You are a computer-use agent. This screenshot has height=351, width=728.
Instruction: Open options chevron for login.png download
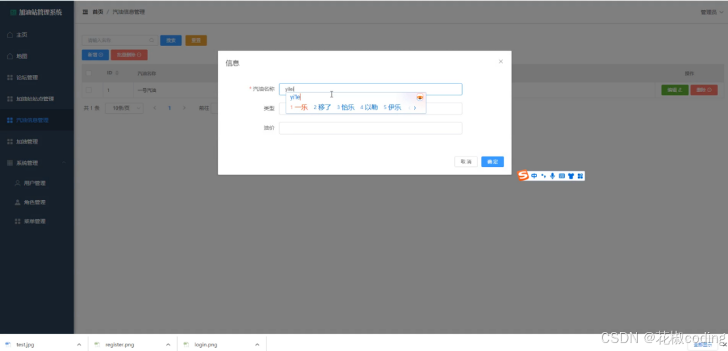(x=257, y=344)
